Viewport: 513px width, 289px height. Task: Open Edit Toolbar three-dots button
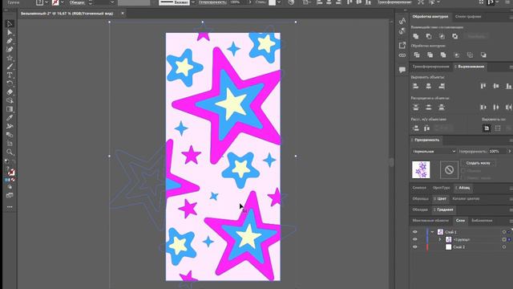pos(10,207)
